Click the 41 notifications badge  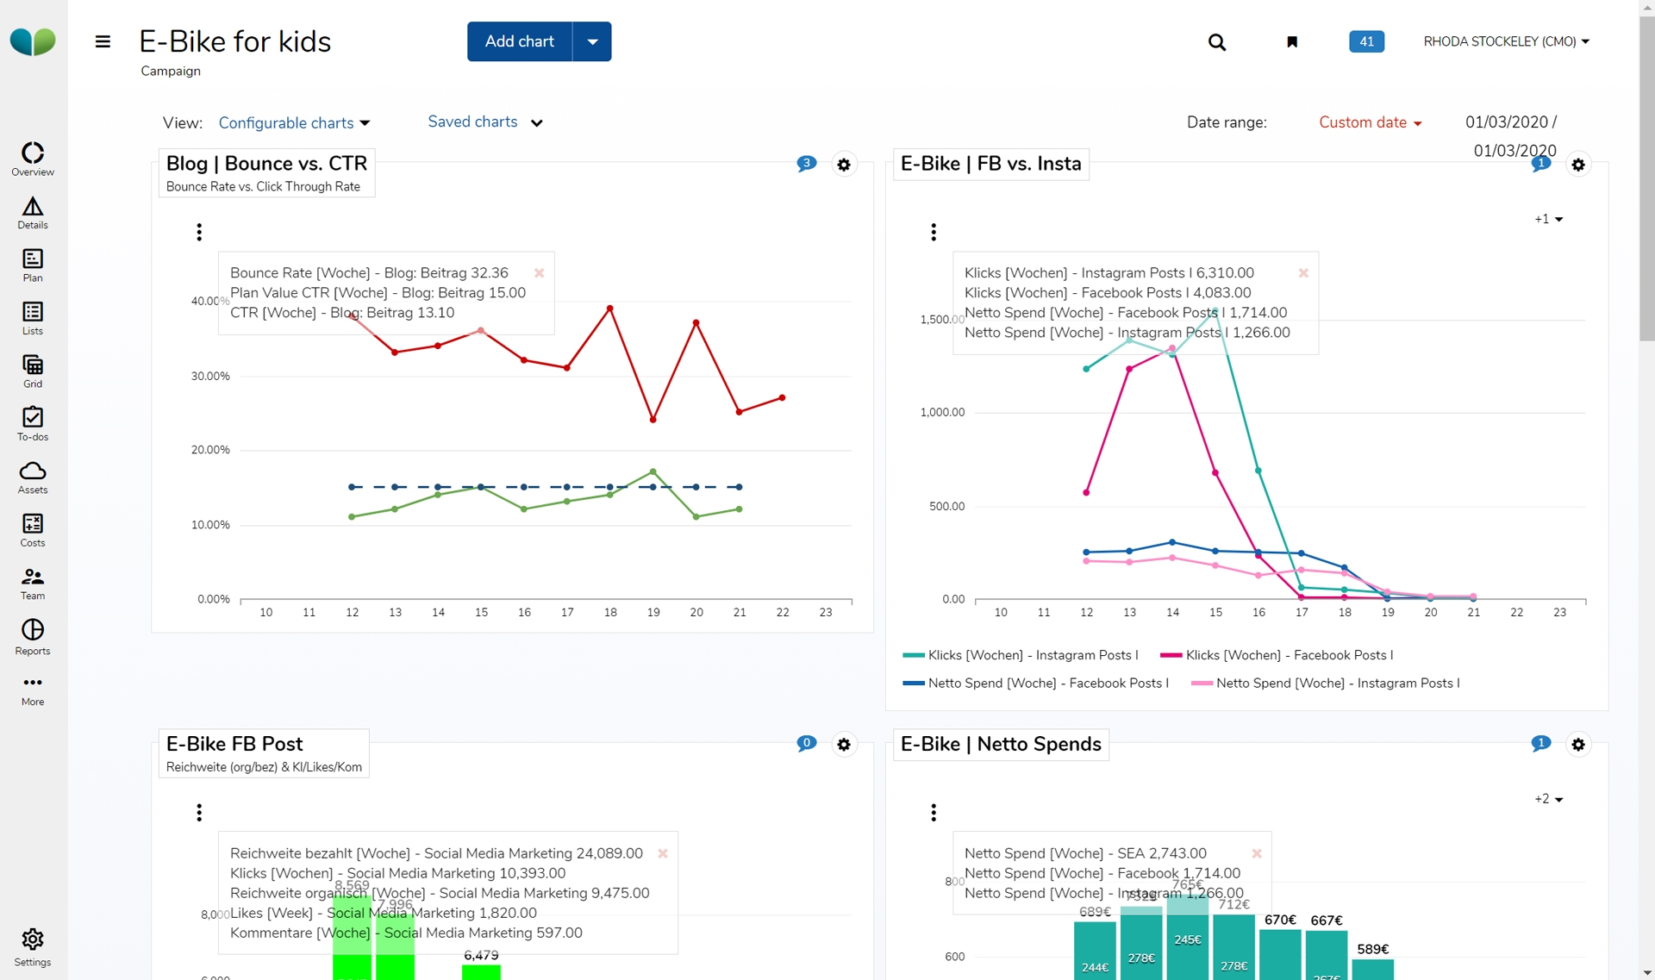coord(1366,41)
